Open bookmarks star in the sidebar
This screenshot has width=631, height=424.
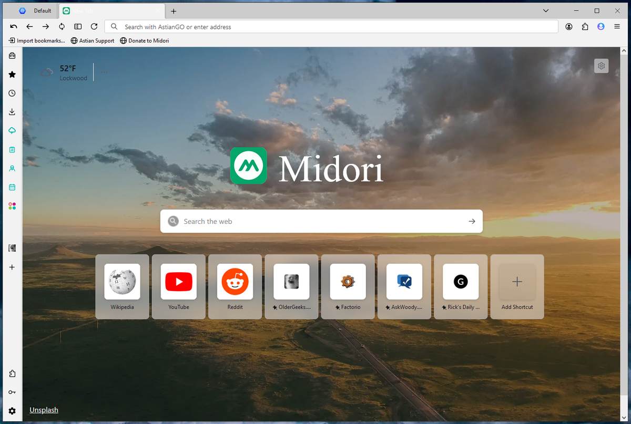[x=12, y=75]
